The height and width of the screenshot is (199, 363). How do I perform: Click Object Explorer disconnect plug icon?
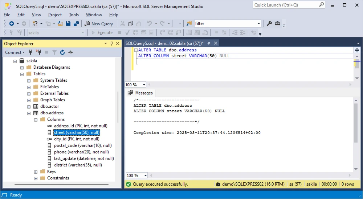pyautogui.click(x=38, y=52)
